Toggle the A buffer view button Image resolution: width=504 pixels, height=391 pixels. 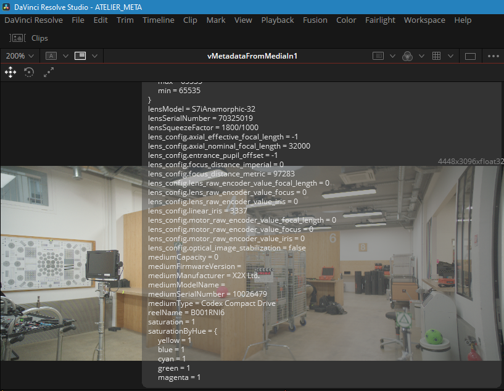(x=51, y=56)
